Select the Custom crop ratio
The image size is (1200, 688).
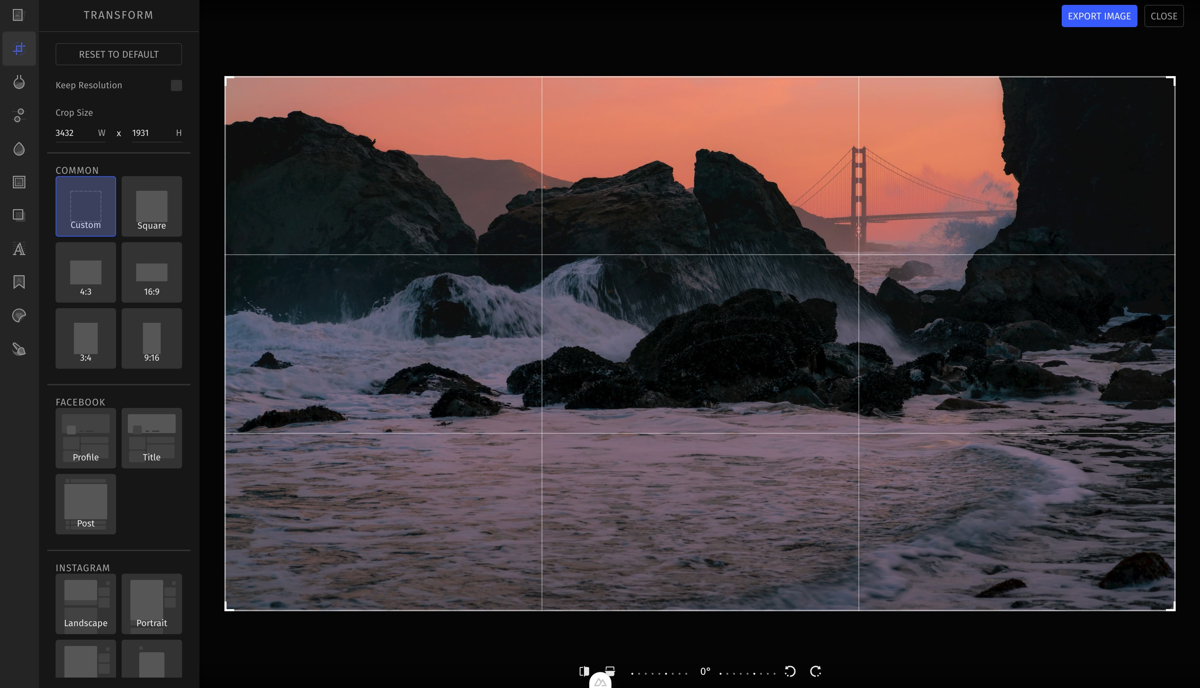point(85,206)
